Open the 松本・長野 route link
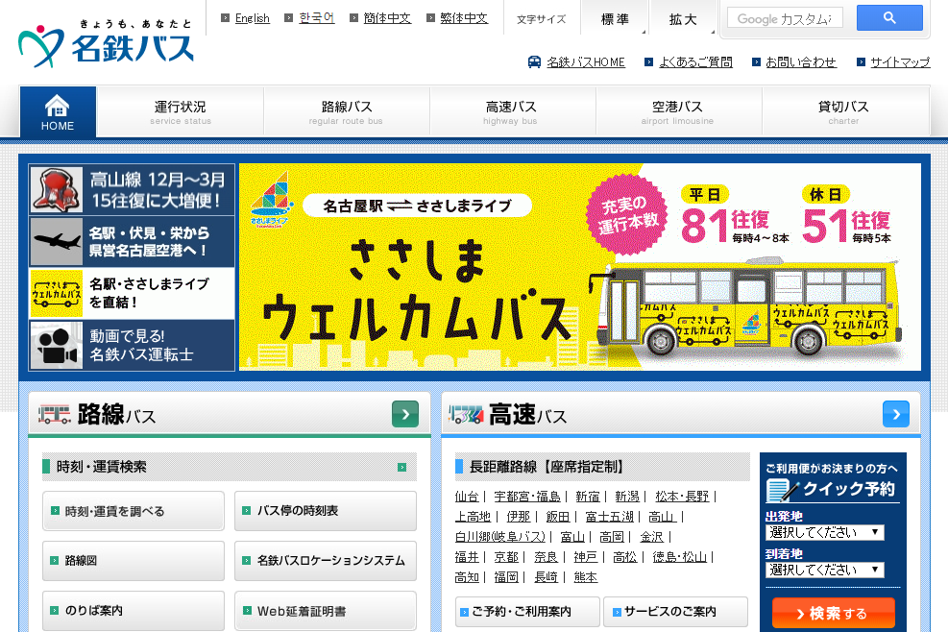 682,497
